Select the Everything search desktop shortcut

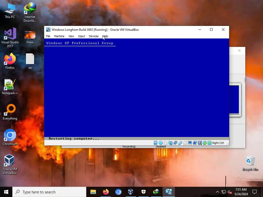click(x=10, y=112)
